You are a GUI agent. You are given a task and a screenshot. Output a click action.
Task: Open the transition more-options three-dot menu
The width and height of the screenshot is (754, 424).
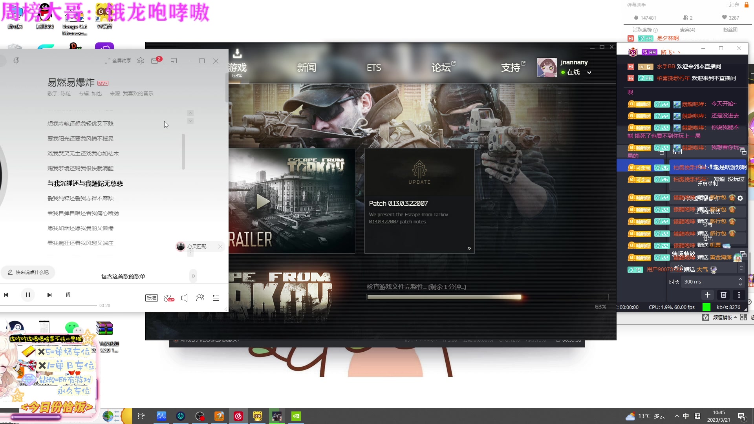739,295
